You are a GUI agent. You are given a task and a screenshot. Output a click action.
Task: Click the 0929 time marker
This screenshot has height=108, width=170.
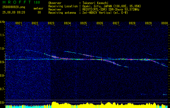tap(148, 23)
